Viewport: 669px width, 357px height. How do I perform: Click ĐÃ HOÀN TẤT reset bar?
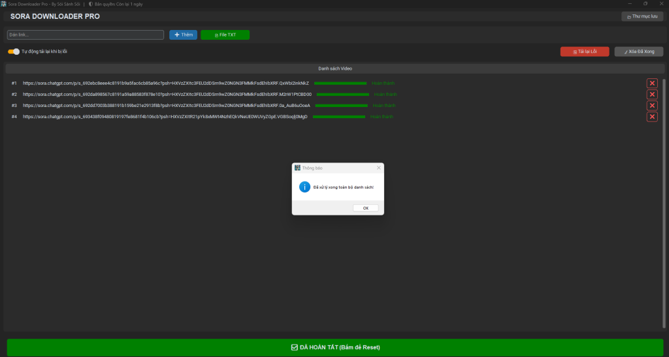[335, 347]
